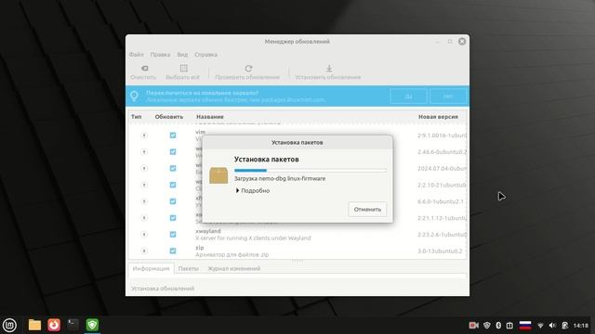Click the type icon of the zip row
Screen dimensions: 595x334
pyautogui.click(x=144, y=250)
